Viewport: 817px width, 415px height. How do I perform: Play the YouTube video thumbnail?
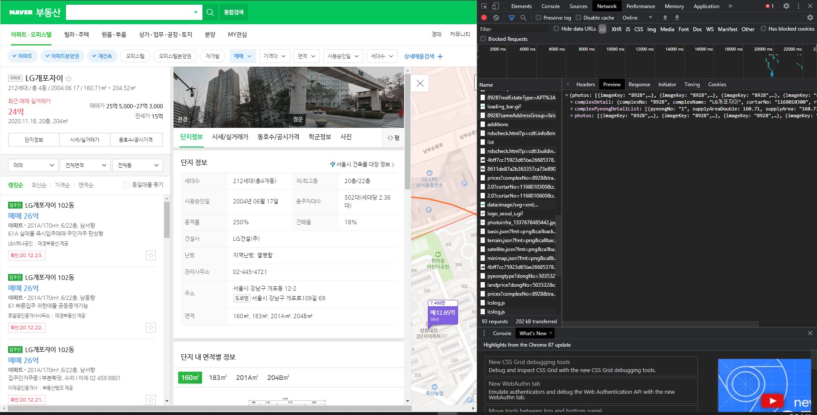pos(772,400)
